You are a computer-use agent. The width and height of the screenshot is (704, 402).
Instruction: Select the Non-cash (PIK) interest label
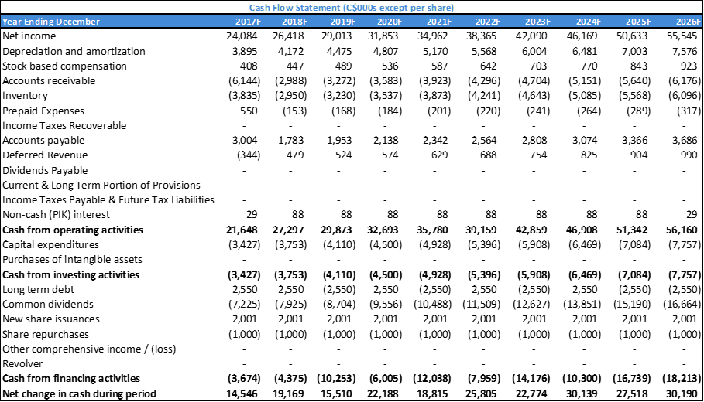(x=56, y=214)
